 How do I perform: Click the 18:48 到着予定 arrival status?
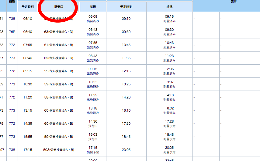pyautogui.click(x=169, y=137)
